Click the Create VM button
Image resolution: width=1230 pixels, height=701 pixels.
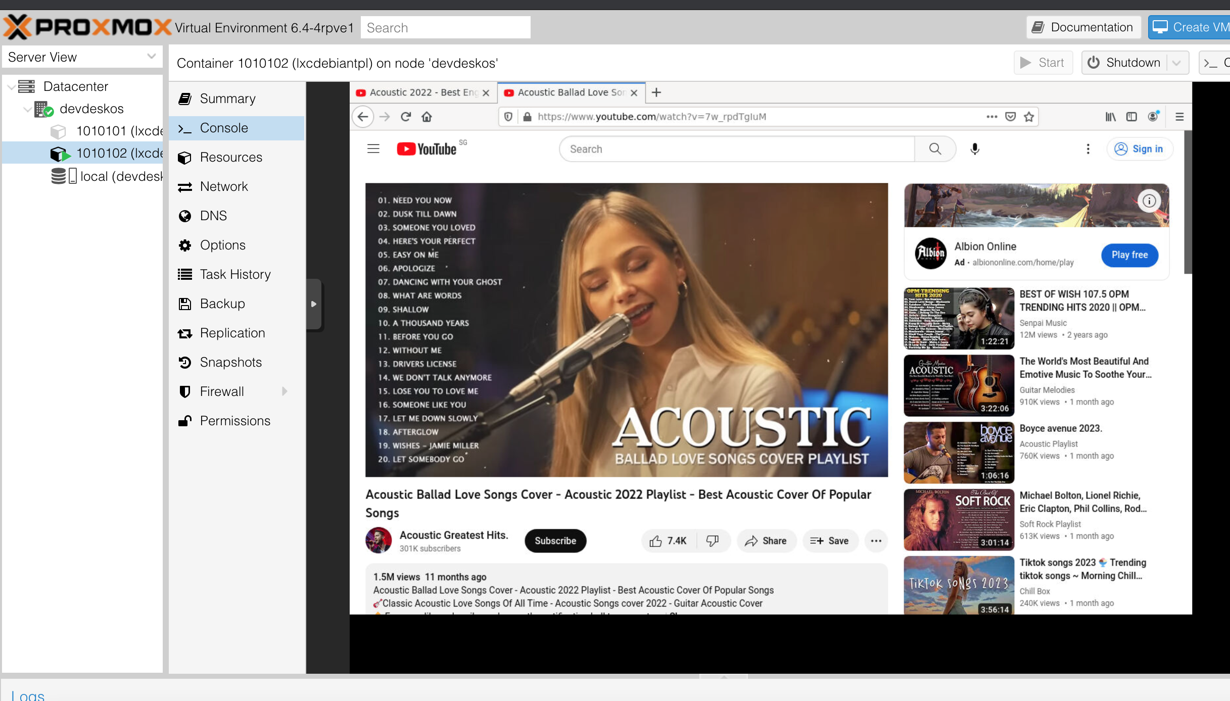[x=1190, y=27]
